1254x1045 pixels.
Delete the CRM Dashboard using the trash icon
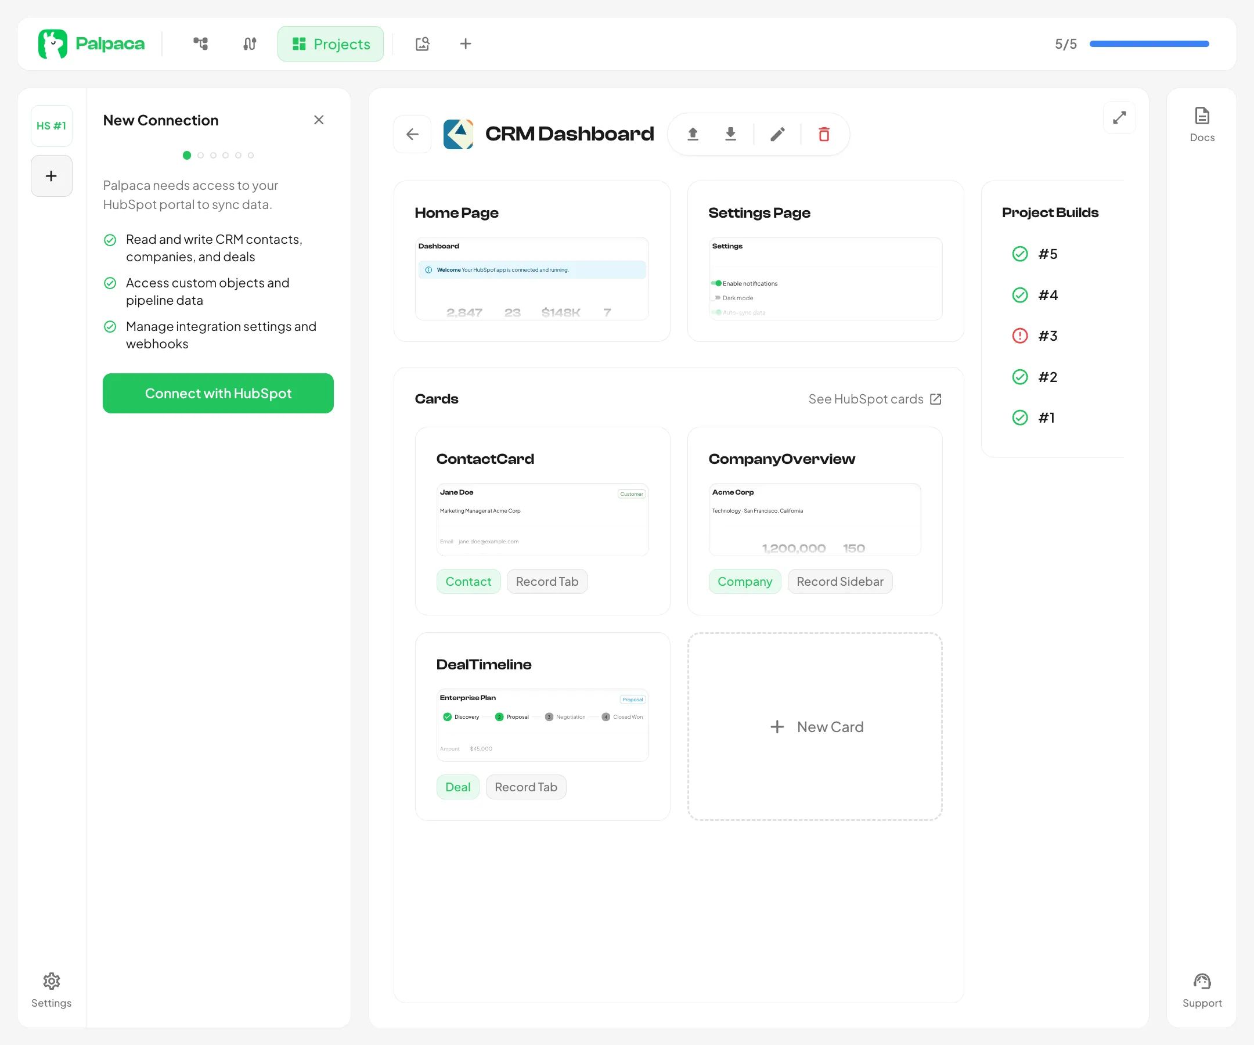[x=824, y=134]
